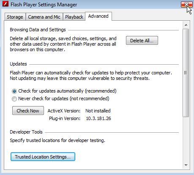Click the Browsing Data and Settings heading

[x=38, y=30]
